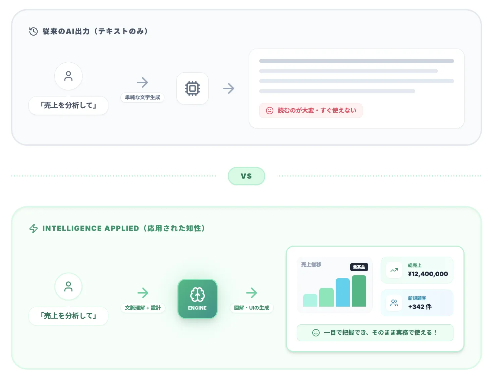Expand the arrow before the chip icon

[143, 82]
